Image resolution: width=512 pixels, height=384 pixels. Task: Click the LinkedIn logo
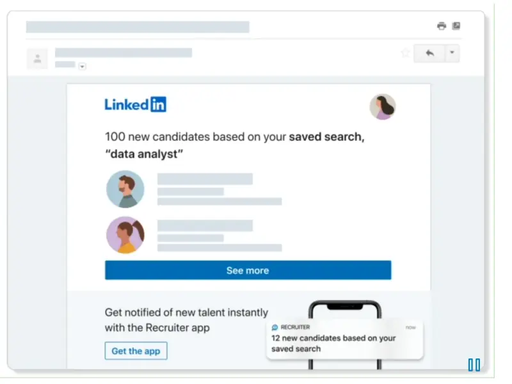(135, 105)
